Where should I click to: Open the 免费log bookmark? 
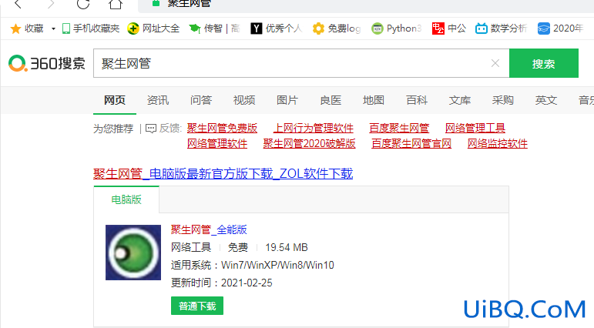337,28
